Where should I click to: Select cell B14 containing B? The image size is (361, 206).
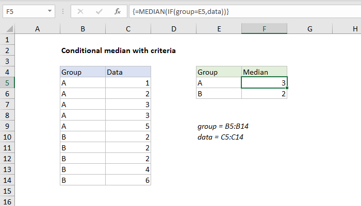(x=83, y=180)
